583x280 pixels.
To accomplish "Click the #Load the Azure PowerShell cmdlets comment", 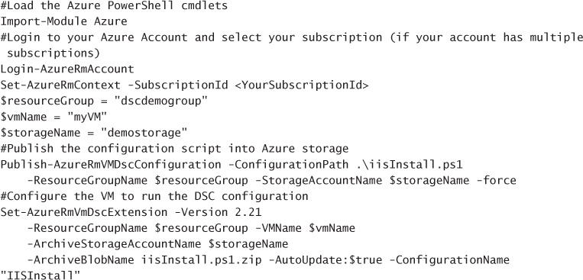I will 114,5.
